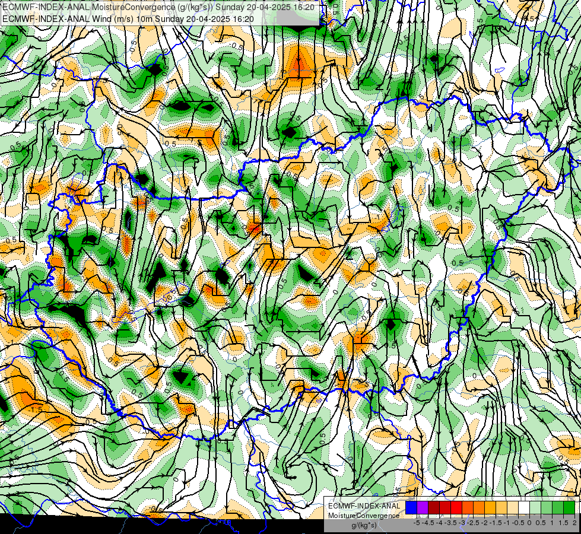Click the palest green swatch between 0 and 0.5
Screen dimensions: 581x534
[535, 508]
